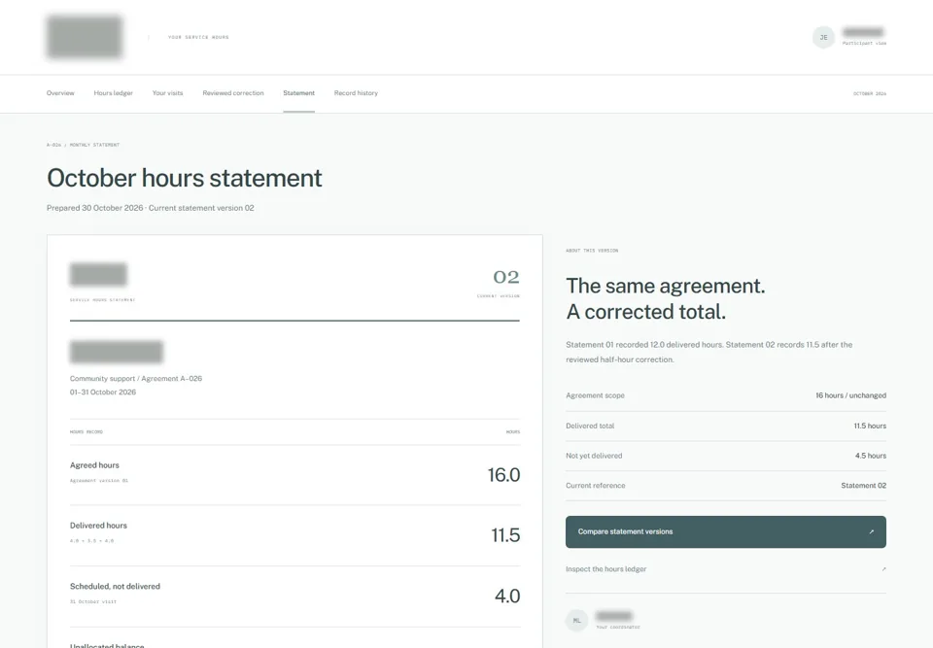Open the Reviewed correction tab
The height and width of the screenshot is (648, 933).
[233, 93]
